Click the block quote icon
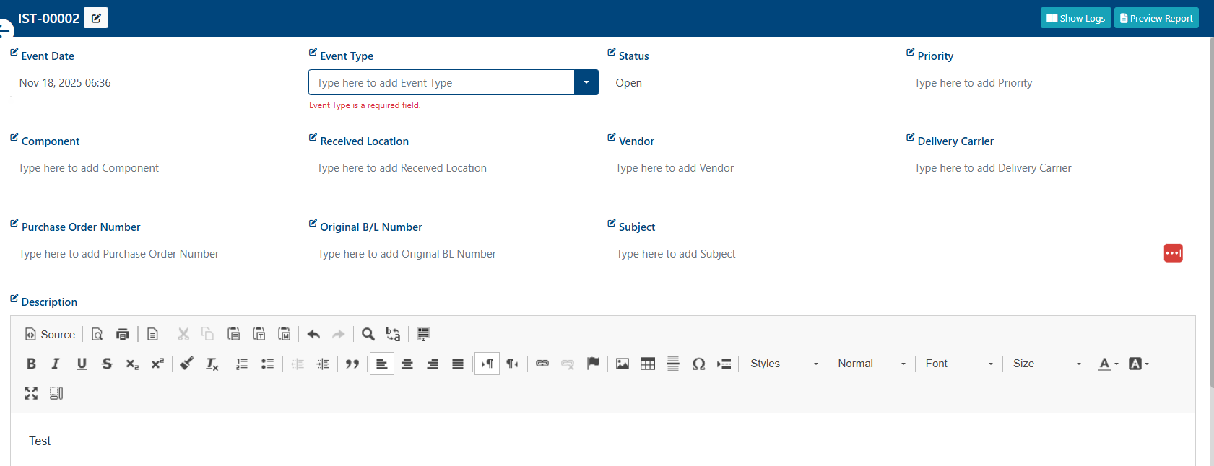The width and height of the screenshot is (1214, 466). pyautogui.click(x=352, y=364)
